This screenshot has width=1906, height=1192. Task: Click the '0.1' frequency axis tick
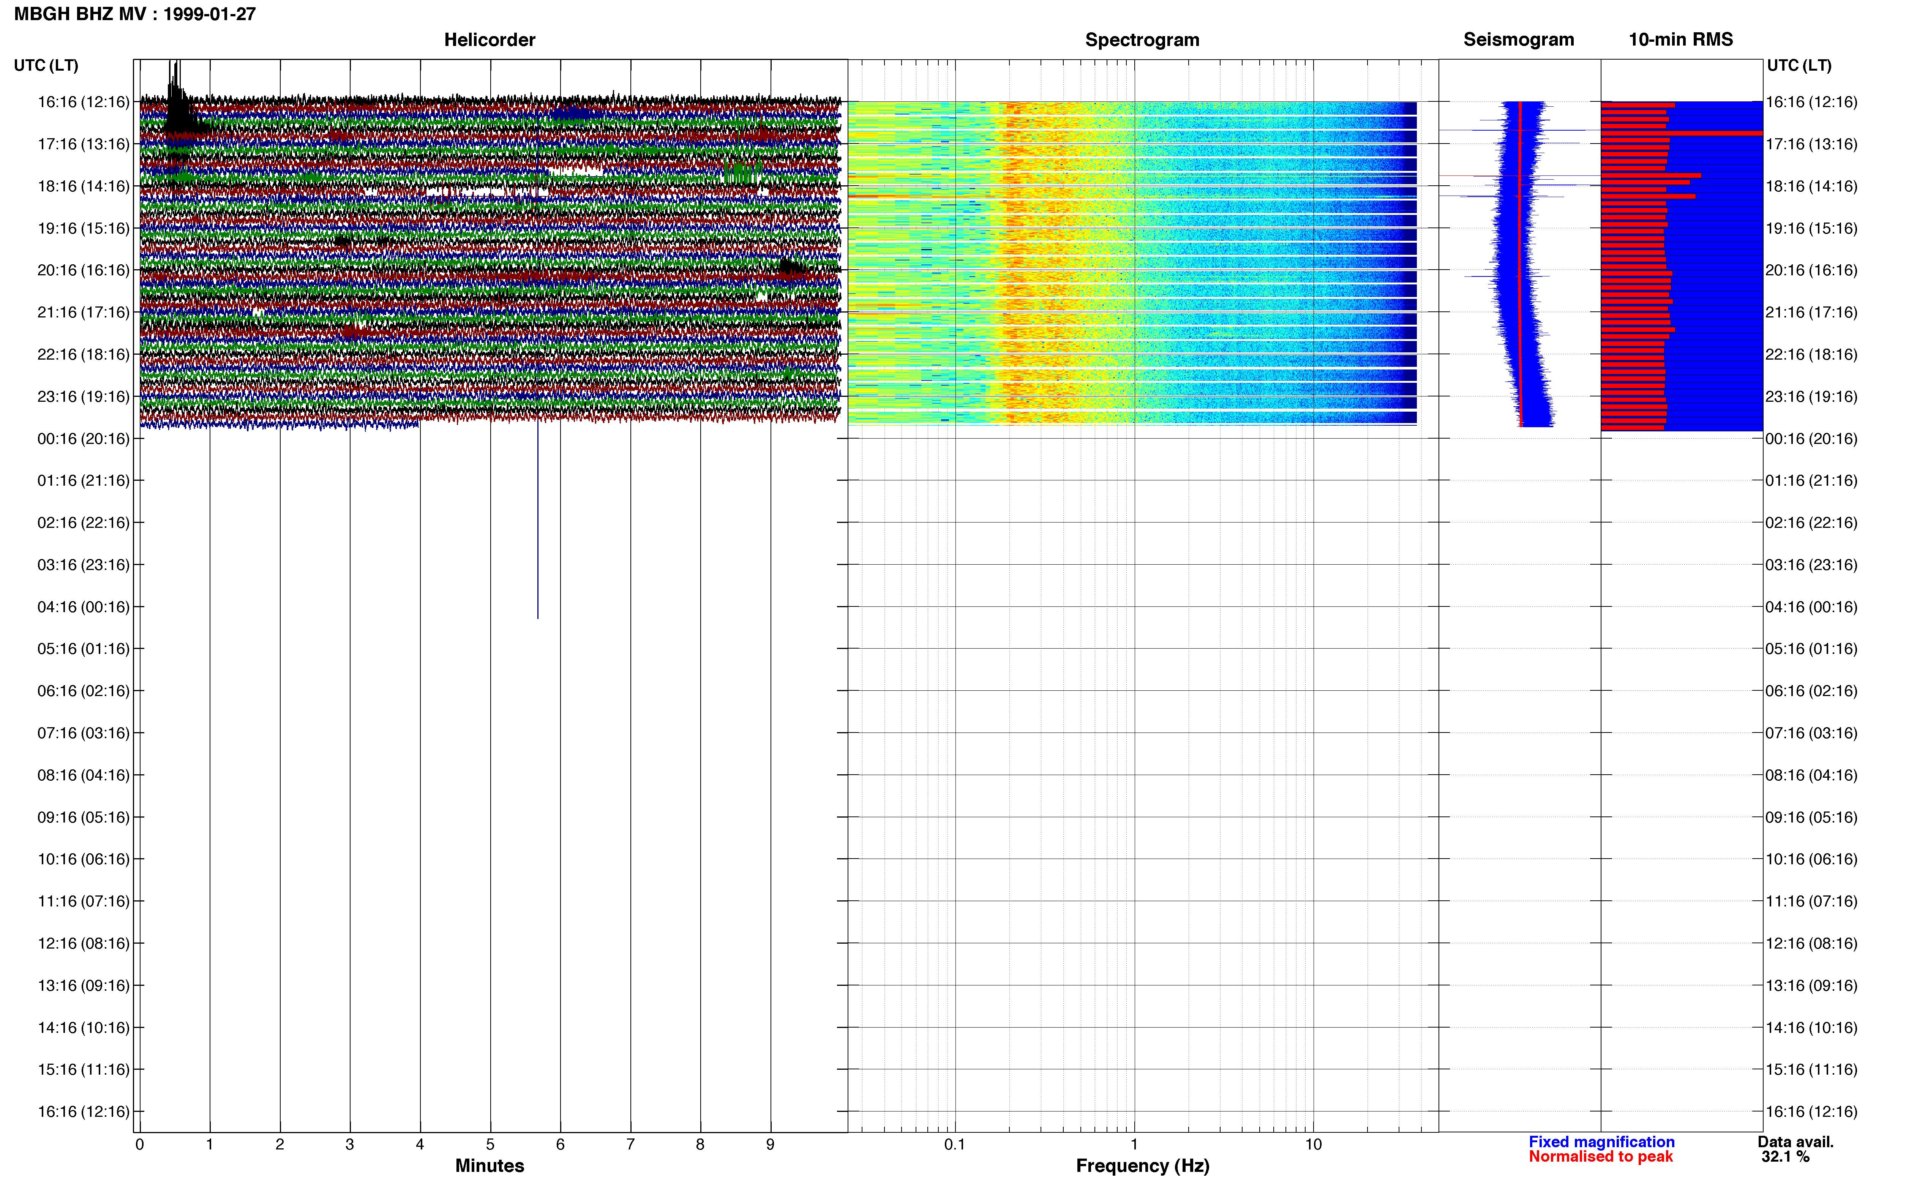(955, 1145)
